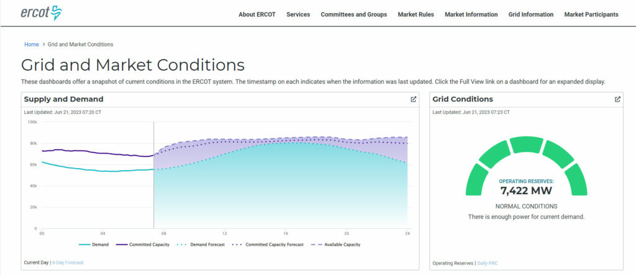Click the '100k' y-axis label
Screen dimensions: 636x276
pyautogui.click(x=32, y=122)
